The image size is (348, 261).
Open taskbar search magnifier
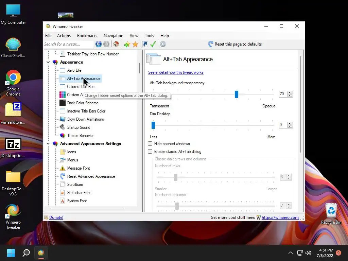26,253
